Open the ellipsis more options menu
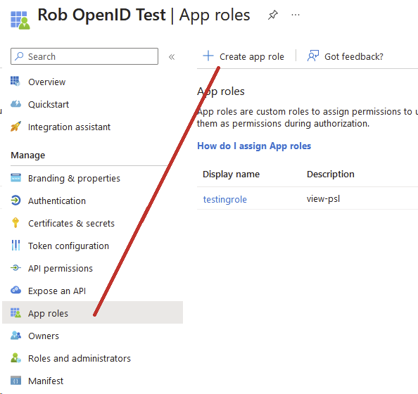The image size is (418, 394). coord(296,15)
